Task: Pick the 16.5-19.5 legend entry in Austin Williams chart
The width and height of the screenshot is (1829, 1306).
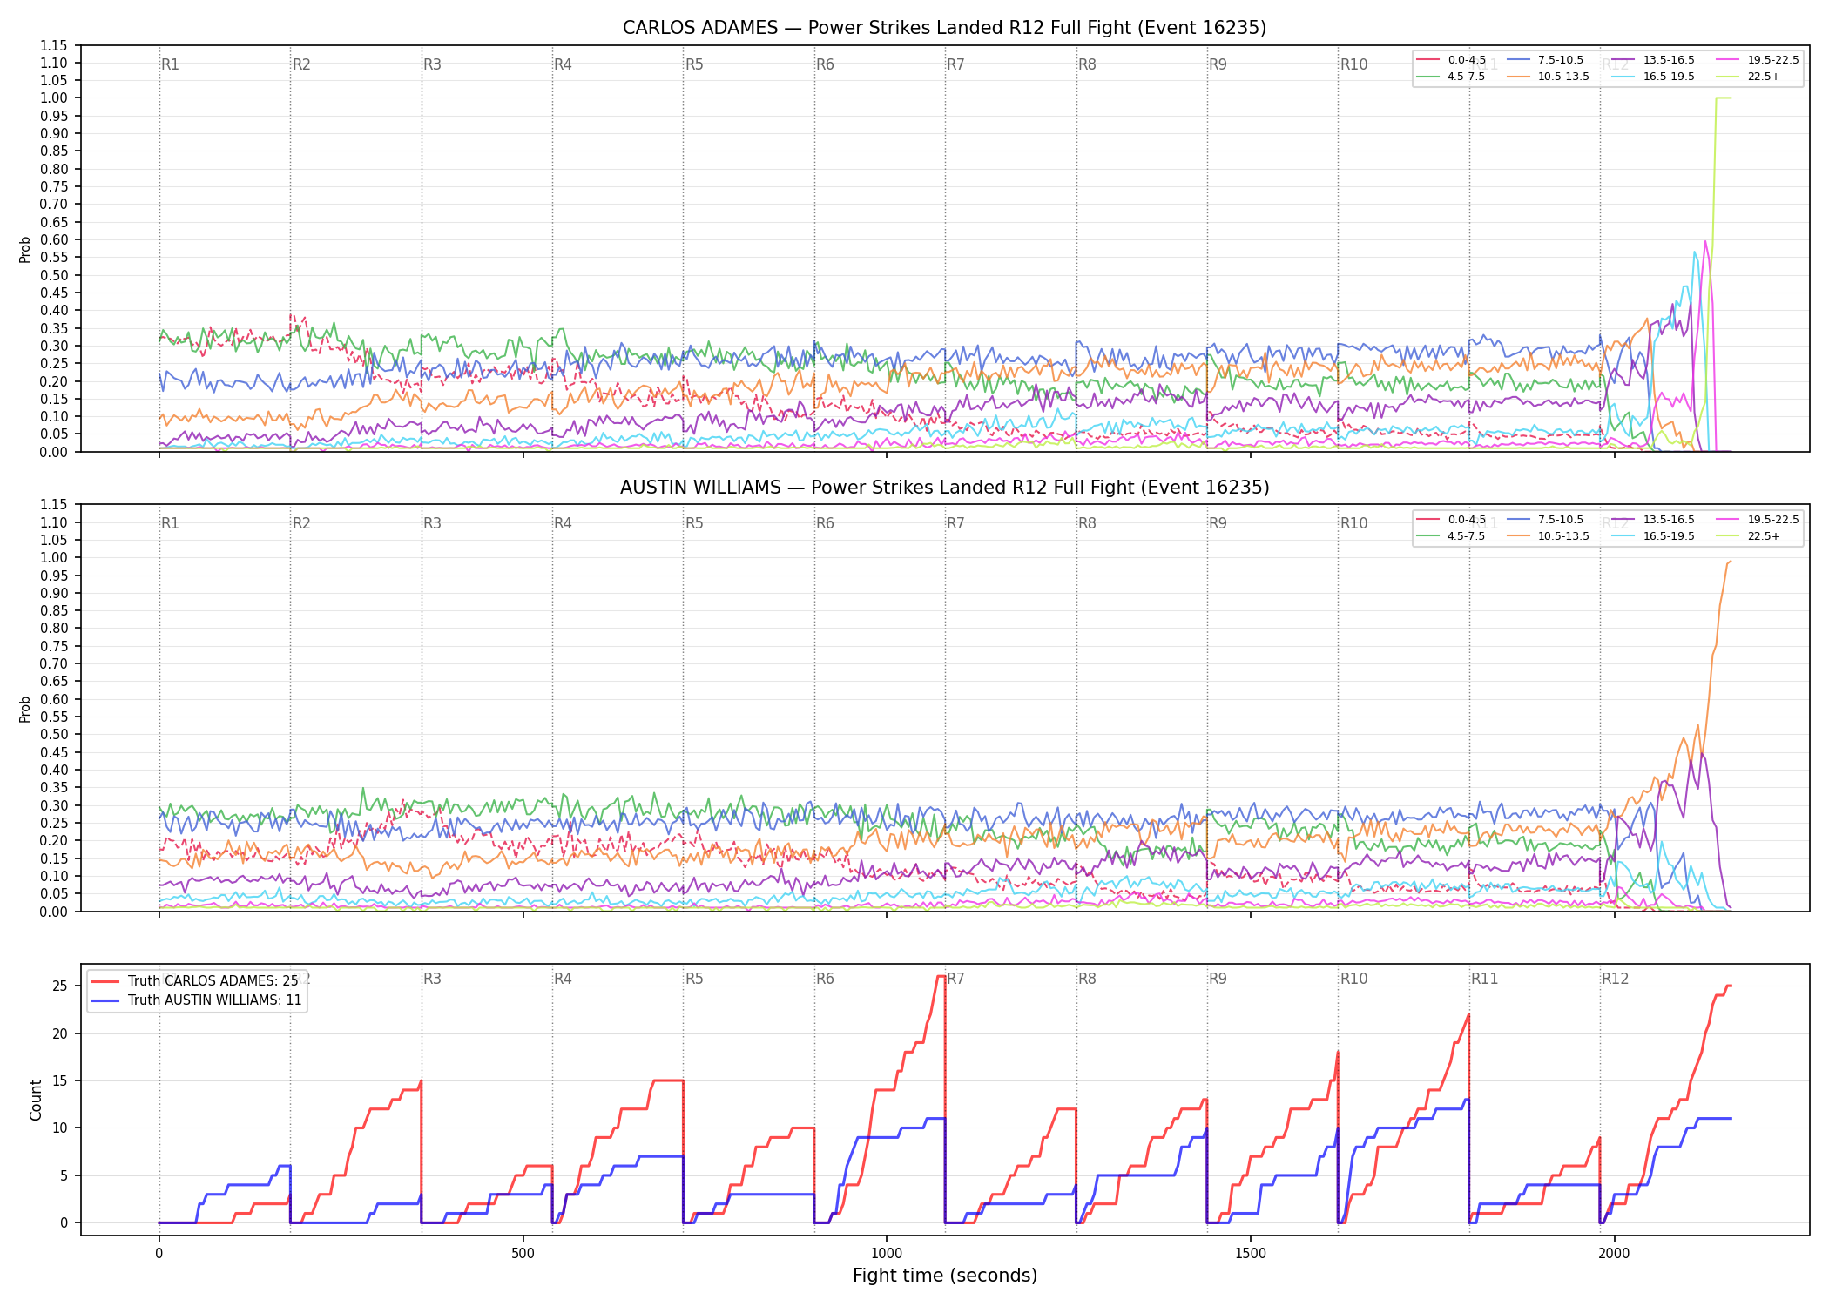Action: pos(1653,536)
